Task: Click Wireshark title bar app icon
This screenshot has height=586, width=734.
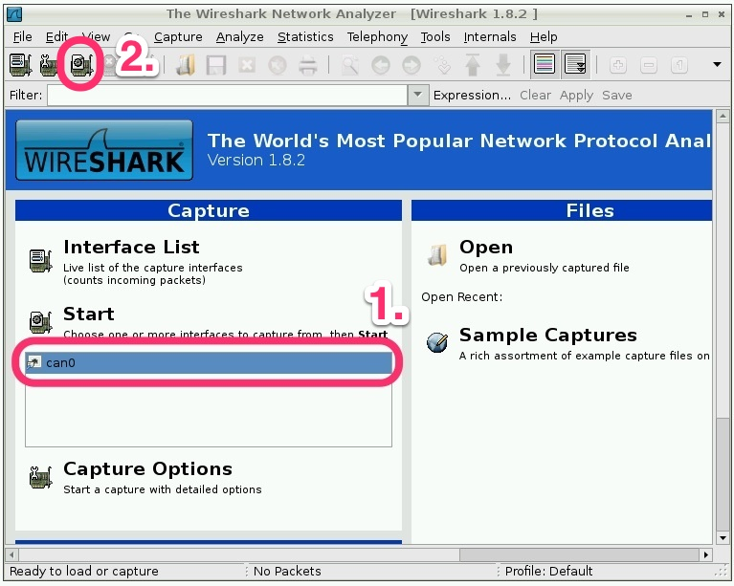Action: pyautogui.click(x=14, y=14)
